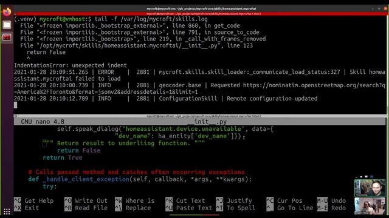Screen dimensions: 389x218
Task: Click the terminal cursor block below the log
Action: pos(16,105)
